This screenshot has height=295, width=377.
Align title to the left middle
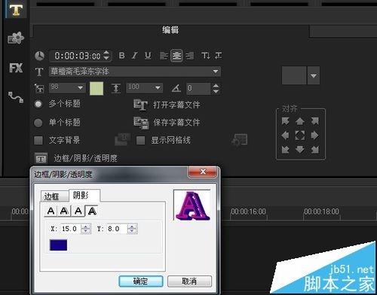point(286,135)
